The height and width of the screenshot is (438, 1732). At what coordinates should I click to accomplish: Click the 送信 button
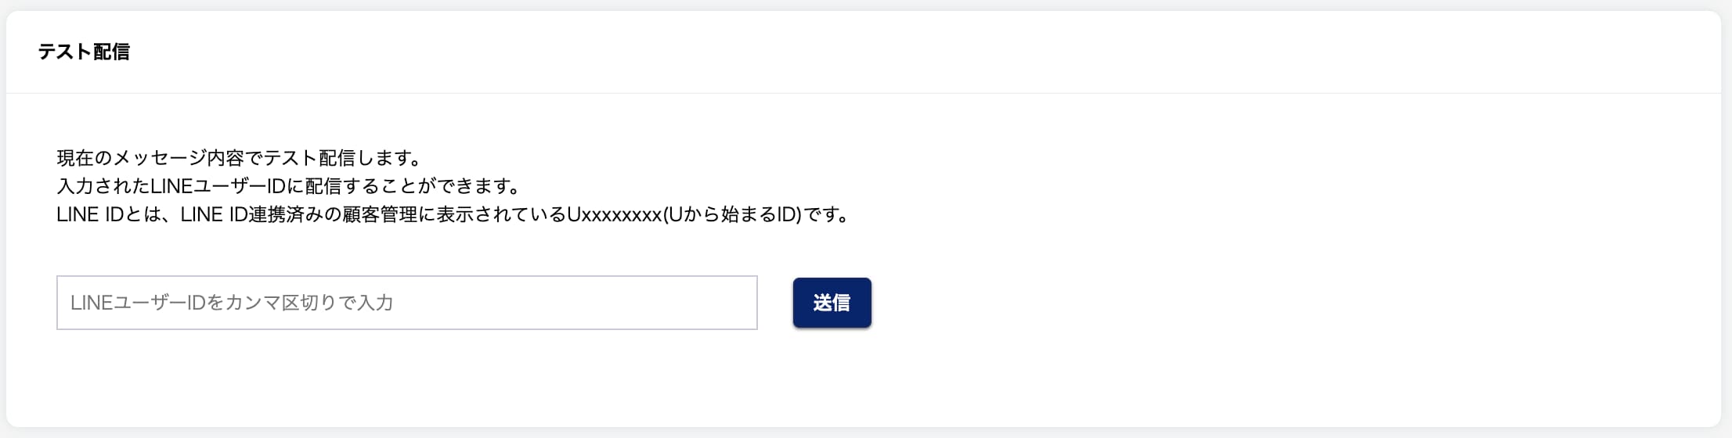832,303
